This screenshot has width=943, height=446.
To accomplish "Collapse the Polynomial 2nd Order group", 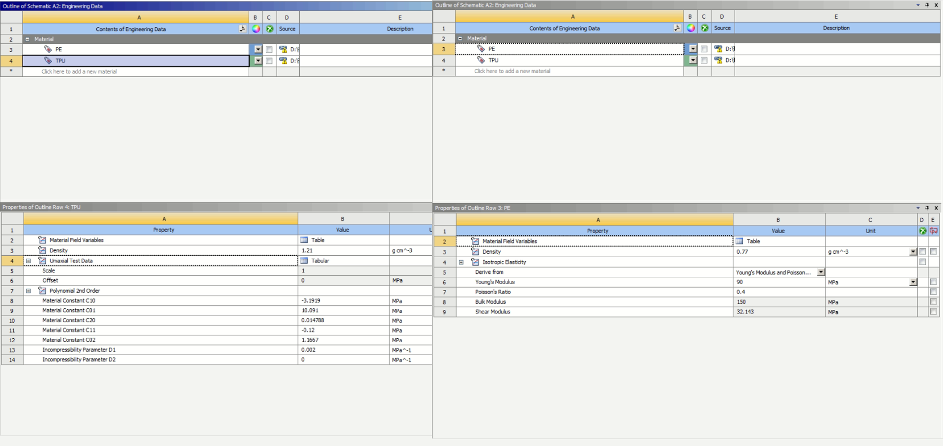I will (29, 291).
